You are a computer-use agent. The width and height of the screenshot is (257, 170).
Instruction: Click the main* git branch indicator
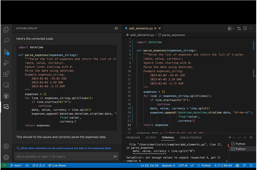pyautogui.click(x=16, y=165)
